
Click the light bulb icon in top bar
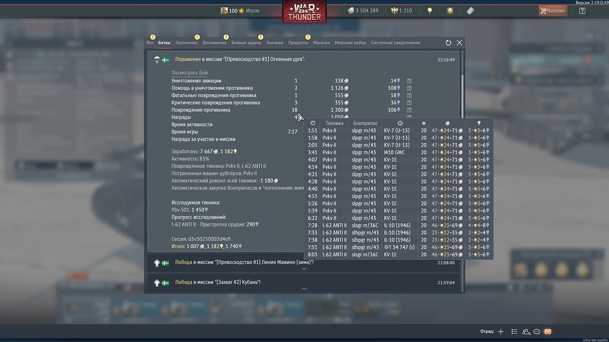coord(429,10)
